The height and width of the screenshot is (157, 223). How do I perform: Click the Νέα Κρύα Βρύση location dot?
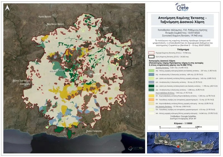tap(47, 26)
